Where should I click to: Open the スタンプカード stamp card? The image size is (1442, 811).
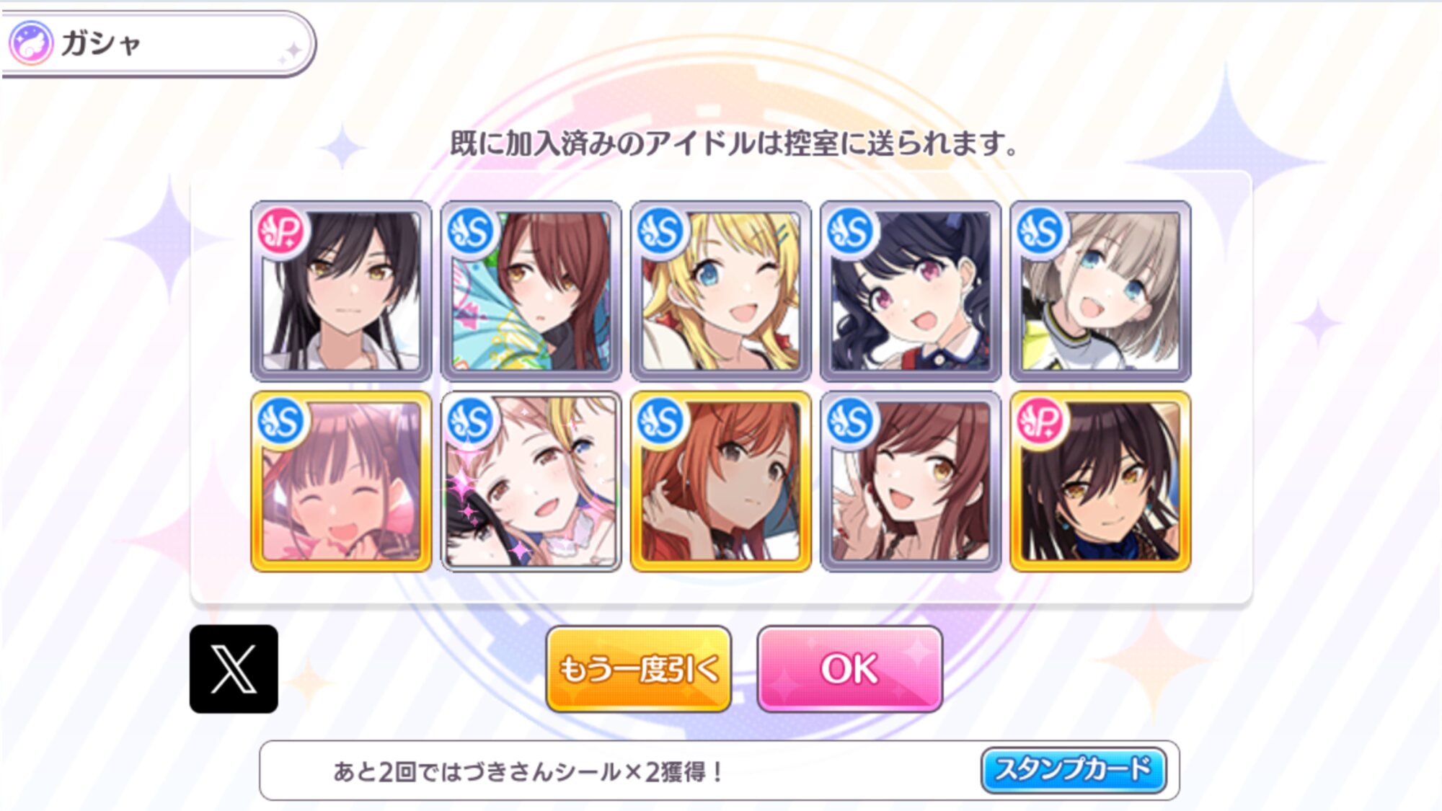(1074, 770)
